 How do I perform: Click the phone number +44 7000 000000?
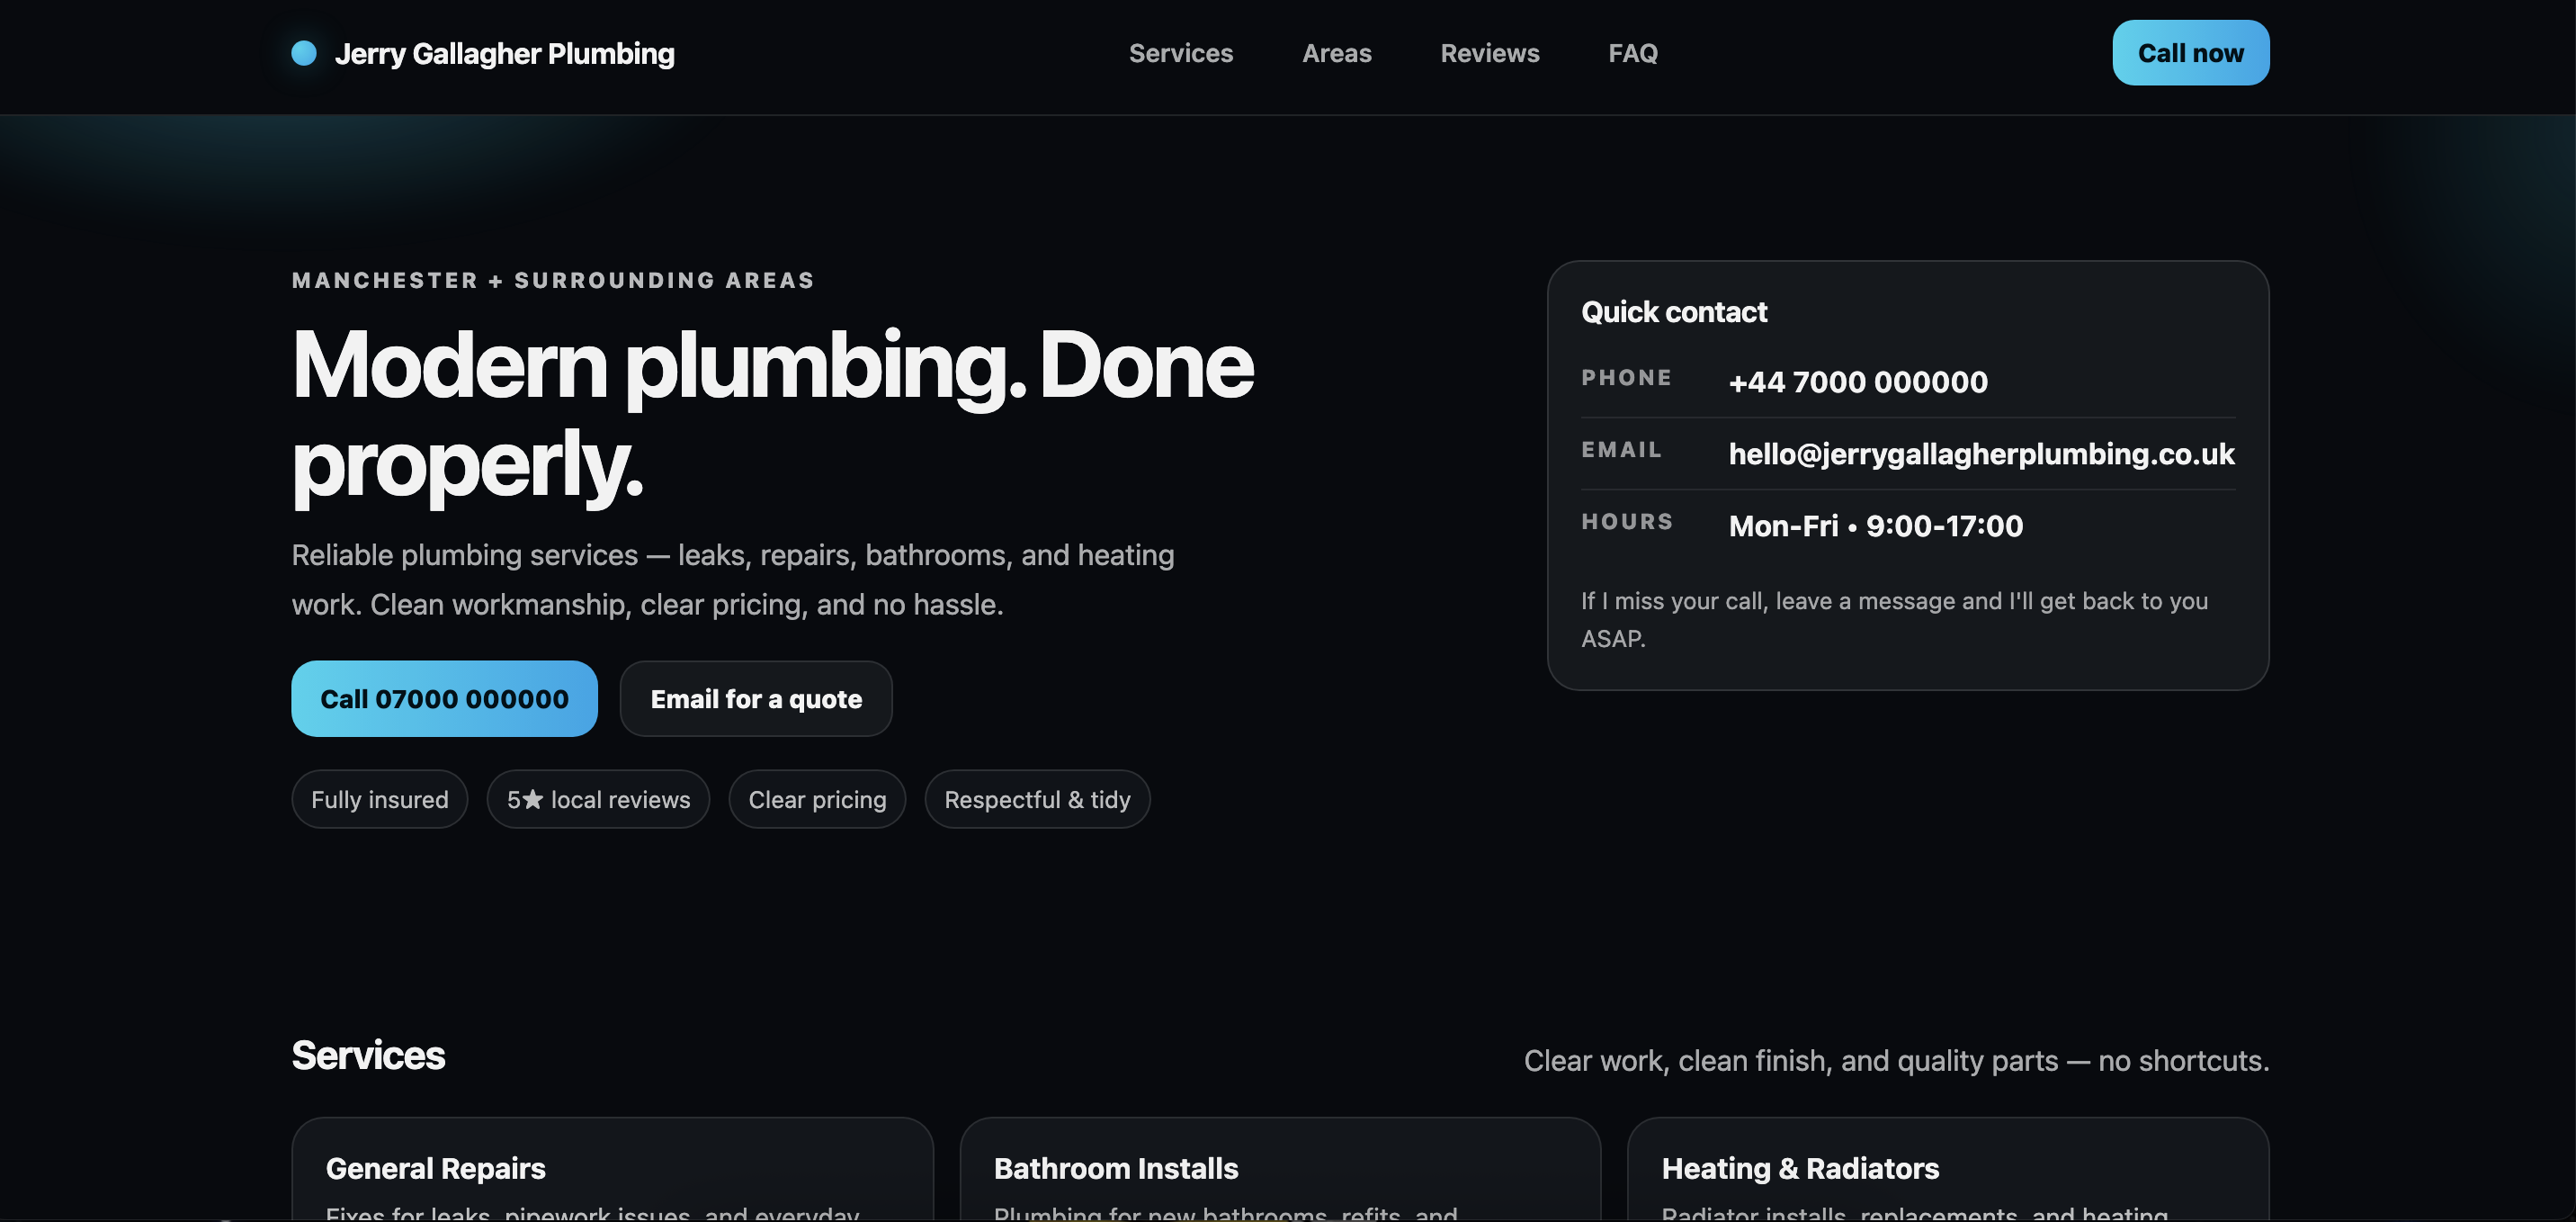pyautogui.click(x=1858, y=382)
